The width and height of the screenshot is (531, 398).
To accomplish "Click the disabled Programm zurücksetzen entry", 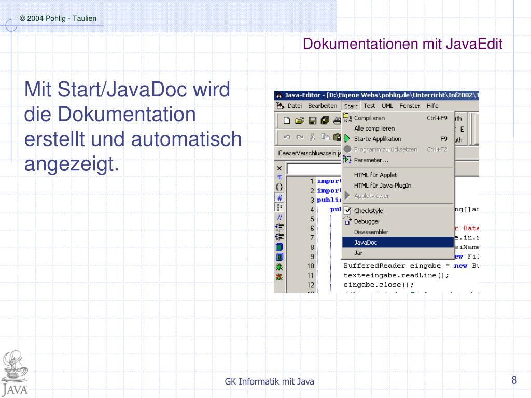I will click(x=398, y=149).
